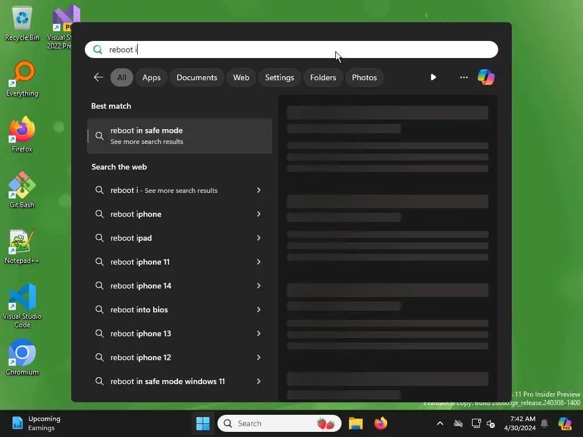Expand arrow for 'reboot i' result
The height and width of the screenshot is (437, 583).
(x=259, y=190)
